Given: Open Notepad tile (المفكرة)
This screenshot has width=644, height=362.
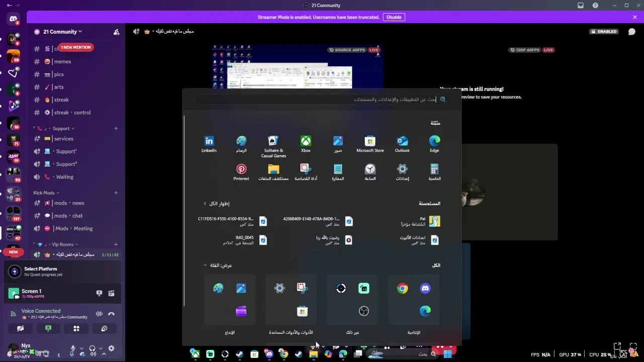Looking at the screenshot, I should pyautogui.click(x=338, y=172).
